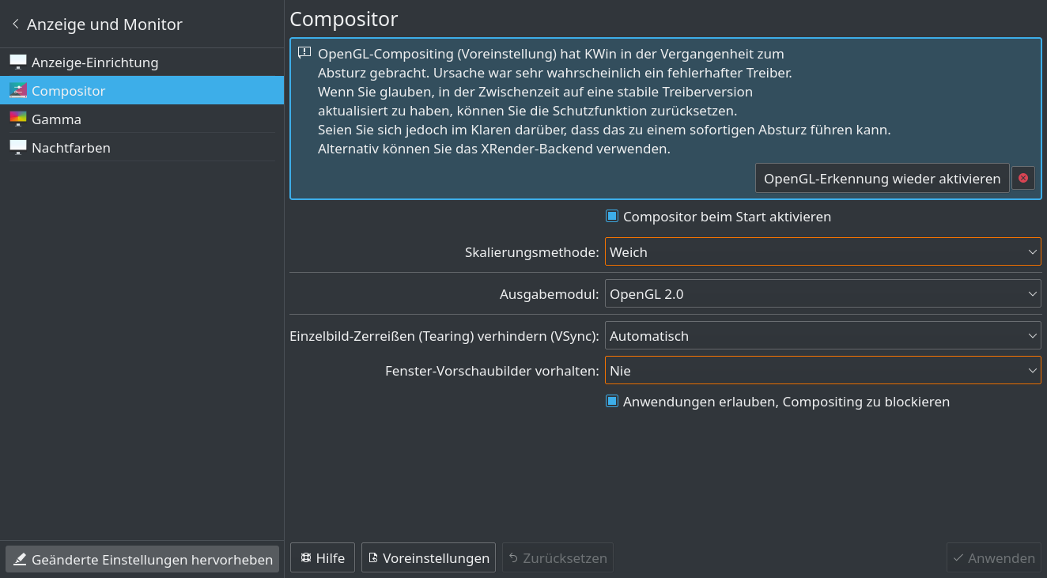Toggle Compositor beim Start aktivieren checkbox
The image size is (1047, 578).
(x=611, y=217)
